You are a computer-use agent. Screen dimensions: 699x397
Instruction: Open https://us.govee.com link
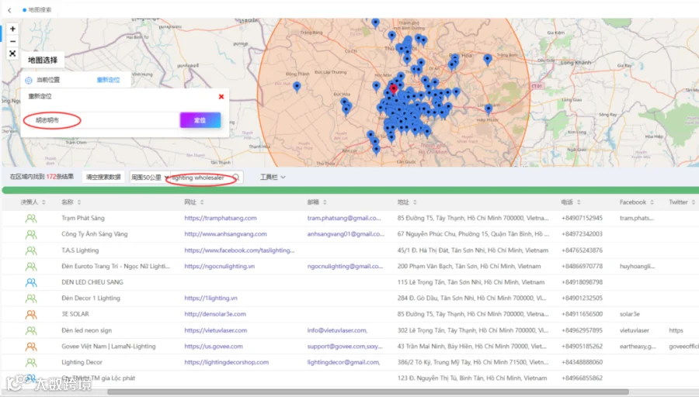214,347
